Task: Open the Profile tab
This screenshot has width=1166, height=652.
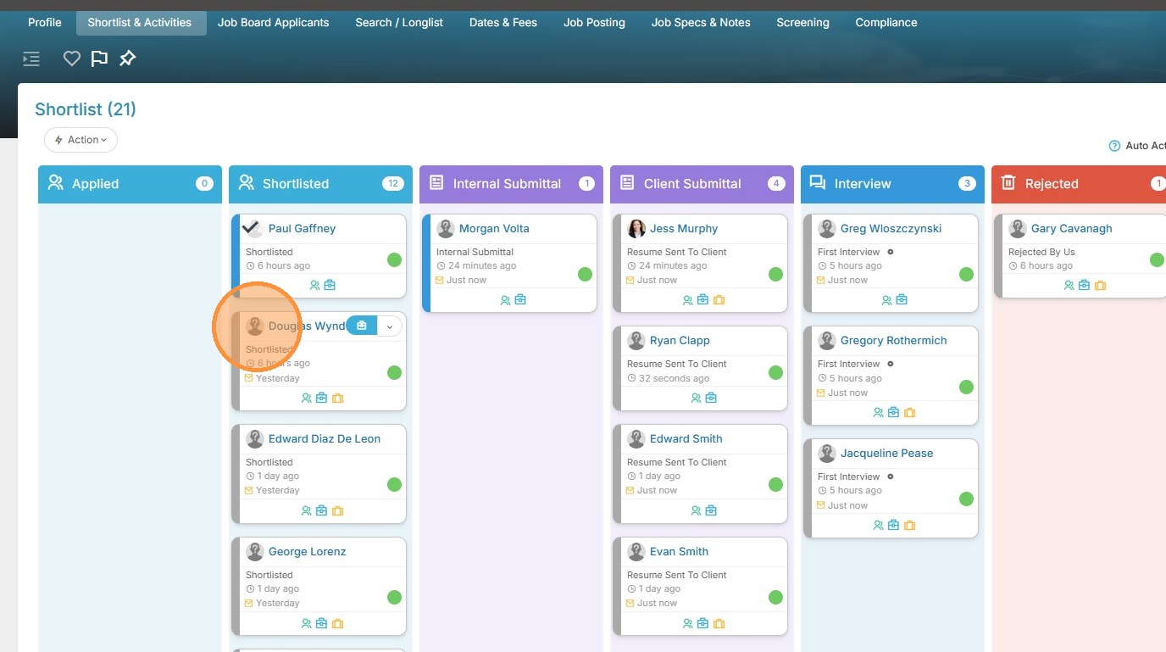Action: 45,23
